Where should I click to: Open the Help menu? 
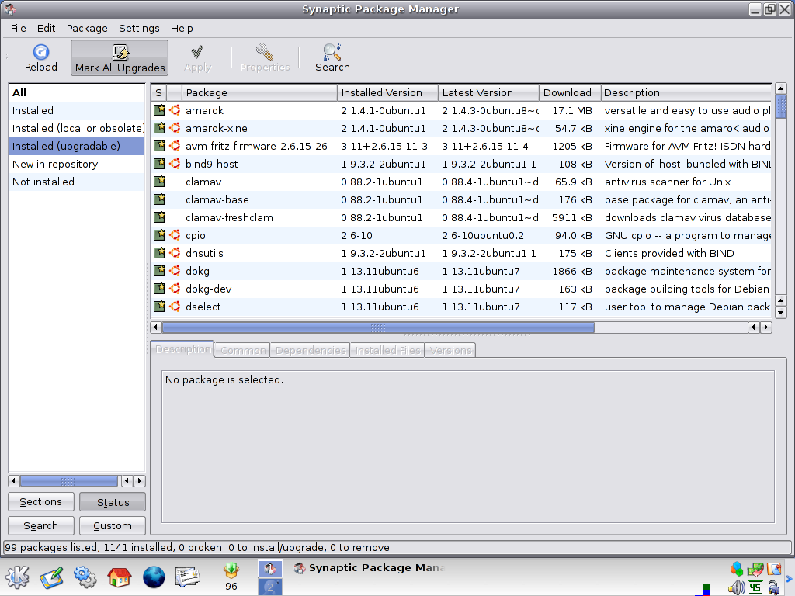182,29
